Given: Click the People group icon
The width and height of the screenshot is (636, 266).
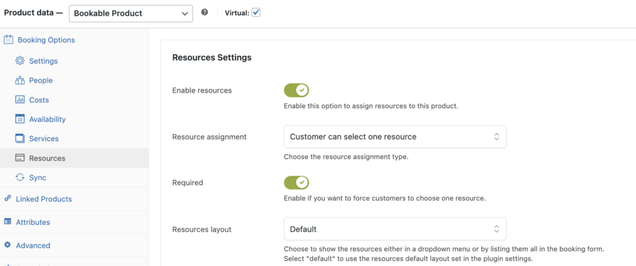Looking at the screenshot, I should coord(20,80).
